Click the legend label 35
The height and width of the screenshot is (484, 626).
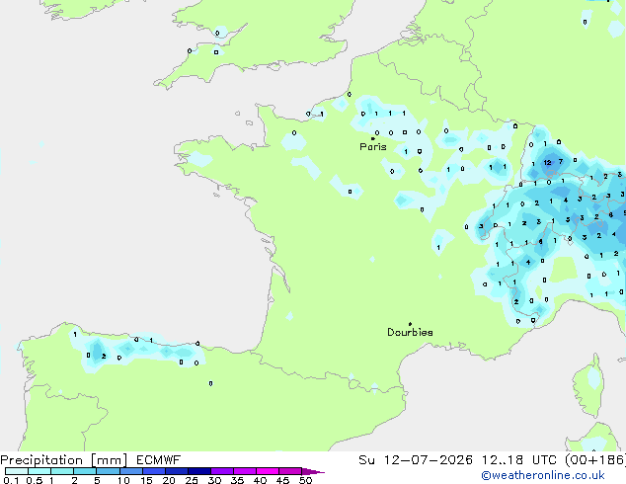(237, 480)
